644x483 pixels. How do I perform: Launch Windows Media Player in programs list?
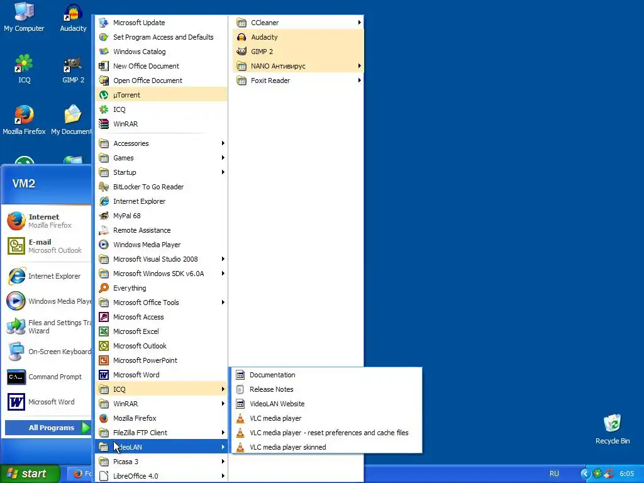(161, 245)
